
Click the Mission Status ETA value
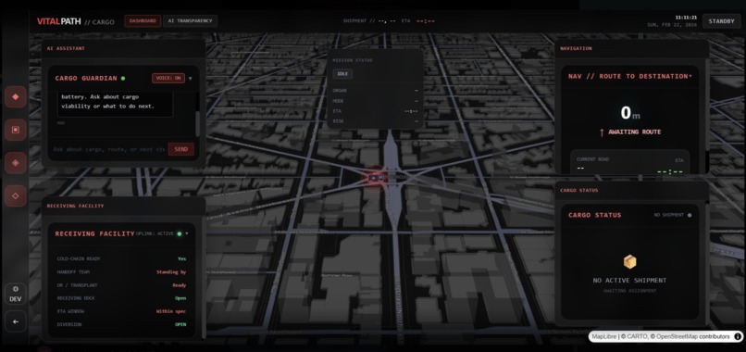point(411,111)
